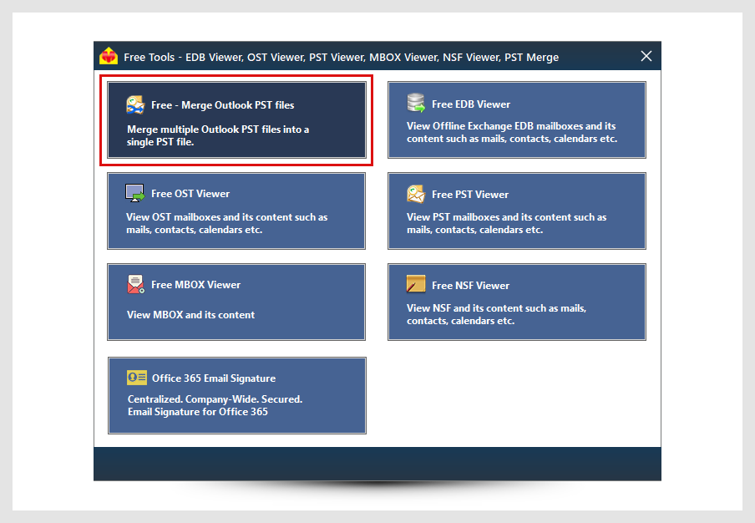Click the OST Viewer monitor icon
Screen dimensions: 755x523
coord(135,193)
